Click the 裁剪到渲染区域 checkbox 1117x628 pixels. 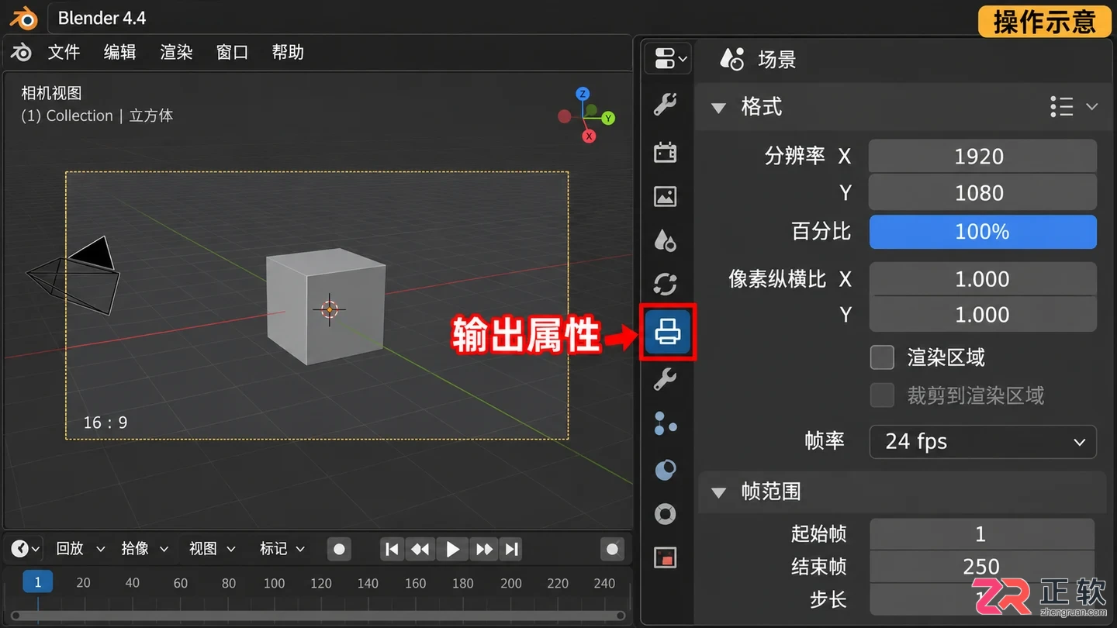point(882,395)
